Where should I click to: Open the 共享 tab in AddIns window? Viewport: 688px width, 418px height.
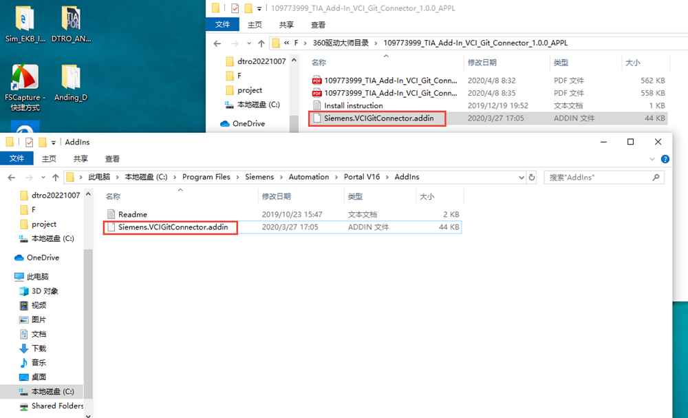[80, 158]
